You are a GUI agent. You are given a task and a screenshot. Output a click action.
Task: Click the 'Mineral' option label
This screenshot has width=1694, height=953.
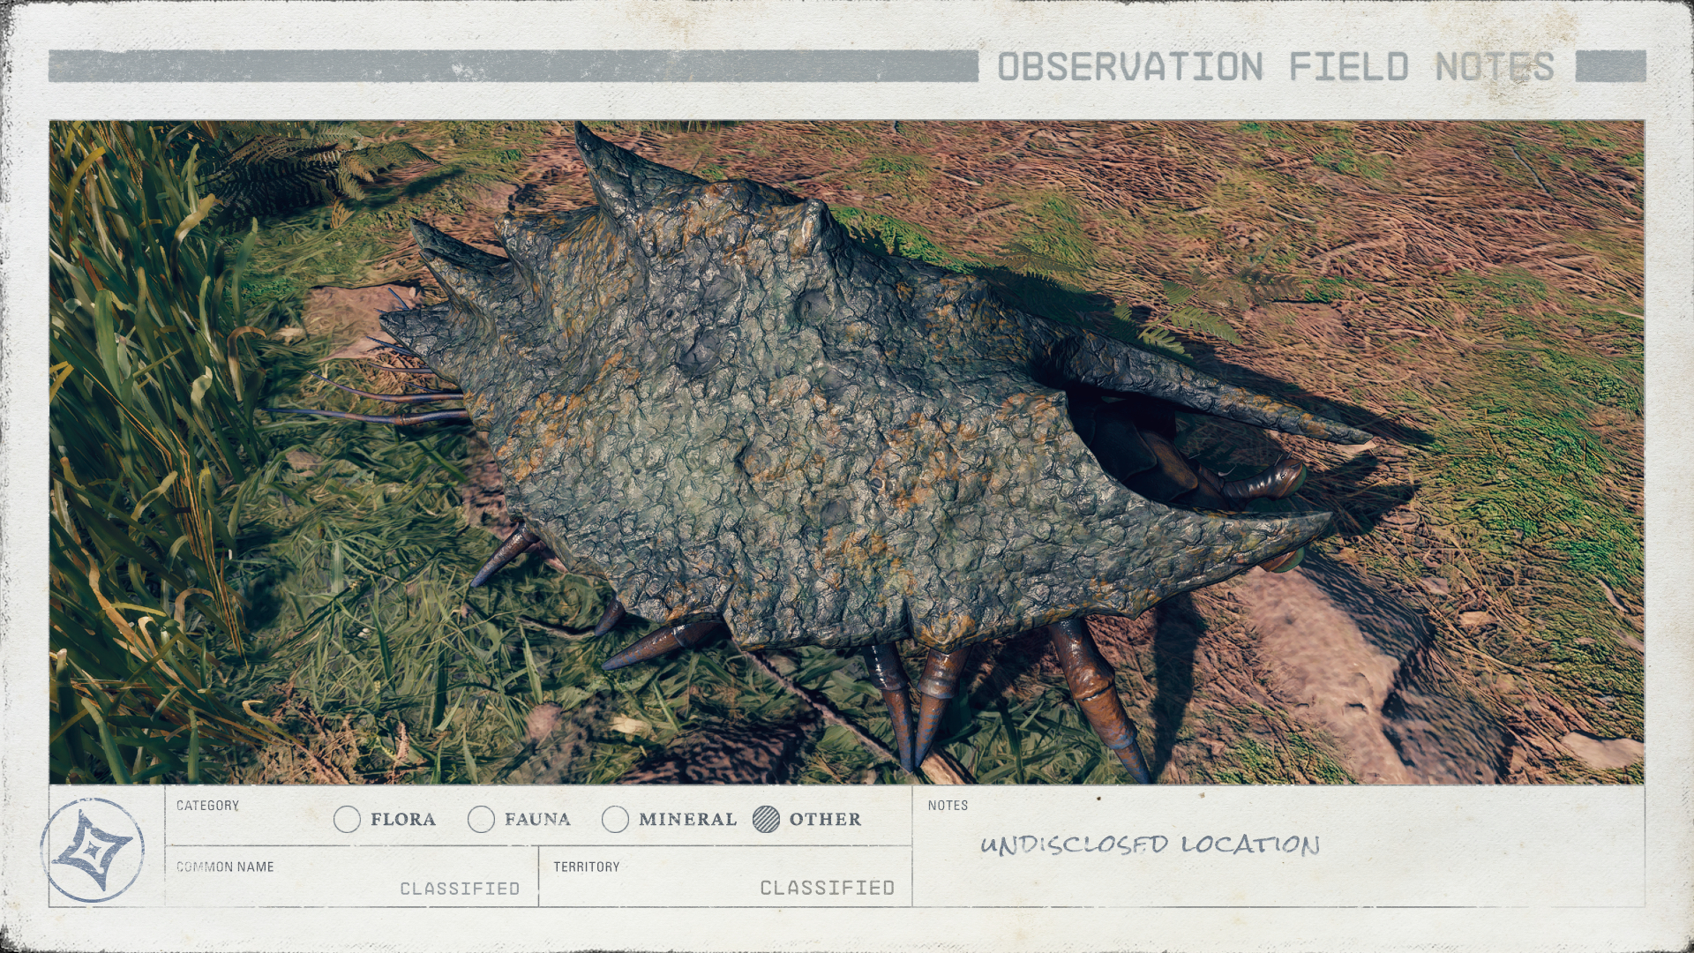[687, 820]
